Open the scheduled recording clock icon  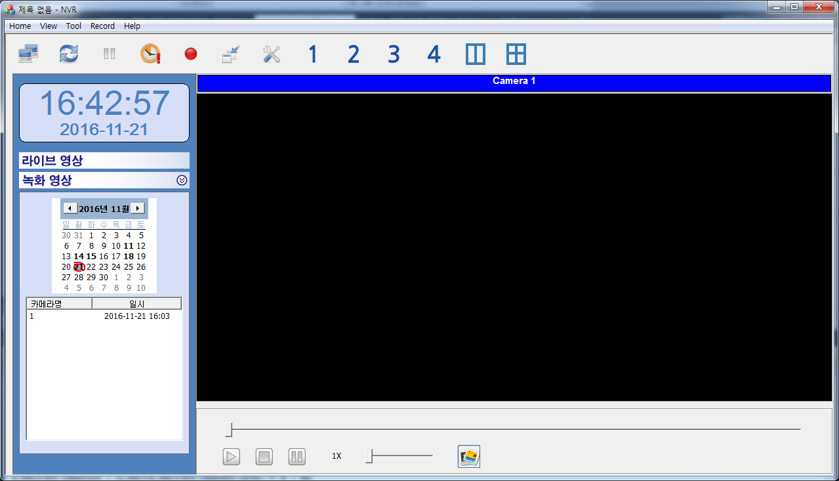pos(150,54)
